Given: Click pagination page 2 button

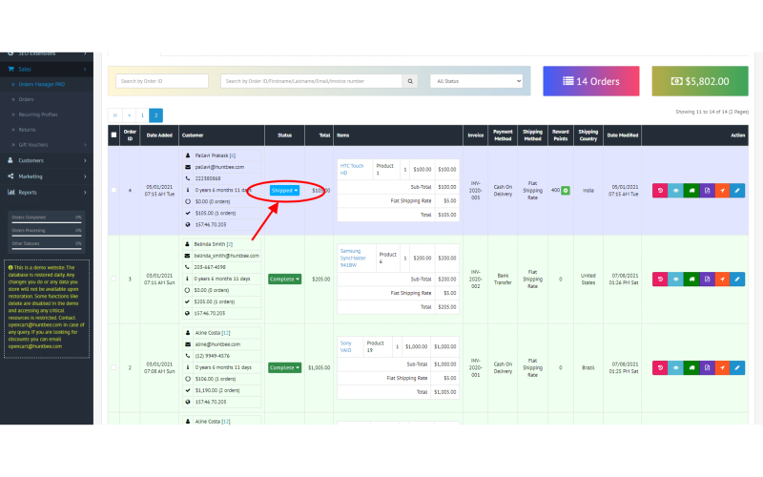Looking at the screenshot, I should coord(155,115).
